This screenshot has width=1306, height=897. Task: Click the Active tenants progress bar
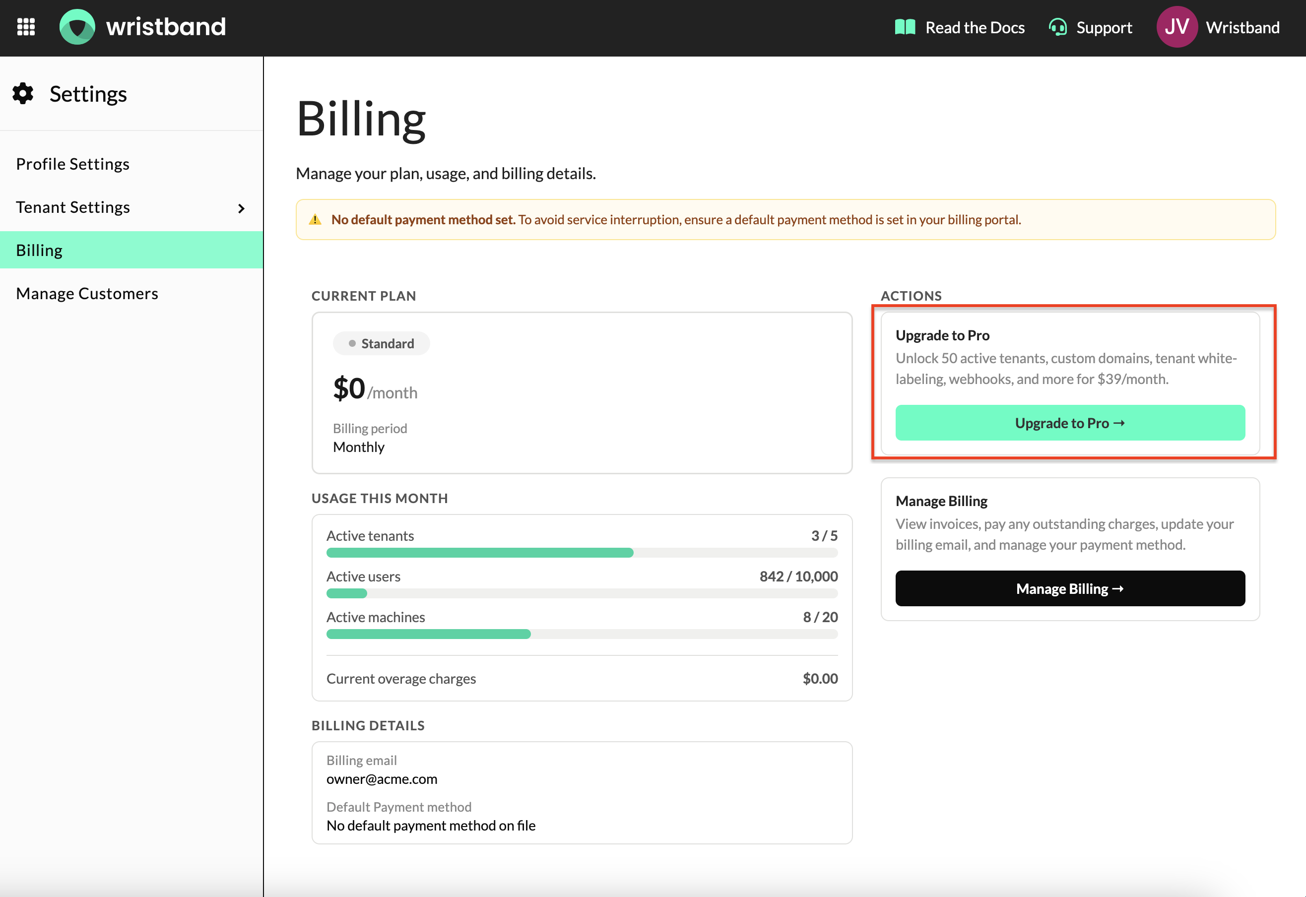(x=582, y=553)
